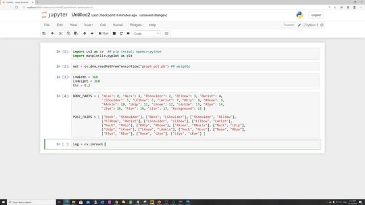This screenshot has width=365, height=205.
Task: Click the pencil edit mode icon
Action: tap(299, 25)
